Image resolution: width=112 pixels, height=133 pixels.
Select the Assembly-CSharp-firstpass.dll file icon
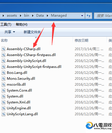tap(3, 55)
